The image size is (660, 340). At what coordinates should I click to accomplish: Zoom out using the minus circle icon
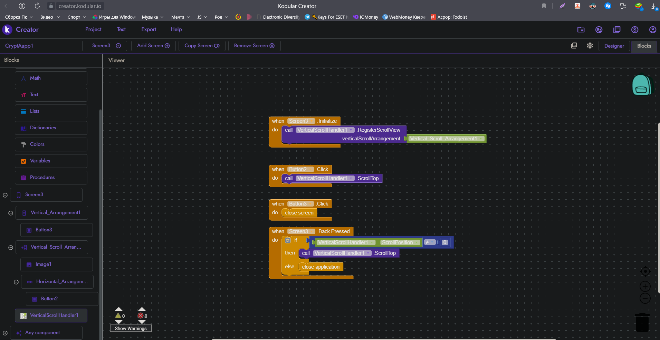tap(645, 298)
